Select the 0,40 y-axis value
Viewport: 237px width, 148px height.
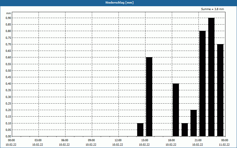point(8,84)
